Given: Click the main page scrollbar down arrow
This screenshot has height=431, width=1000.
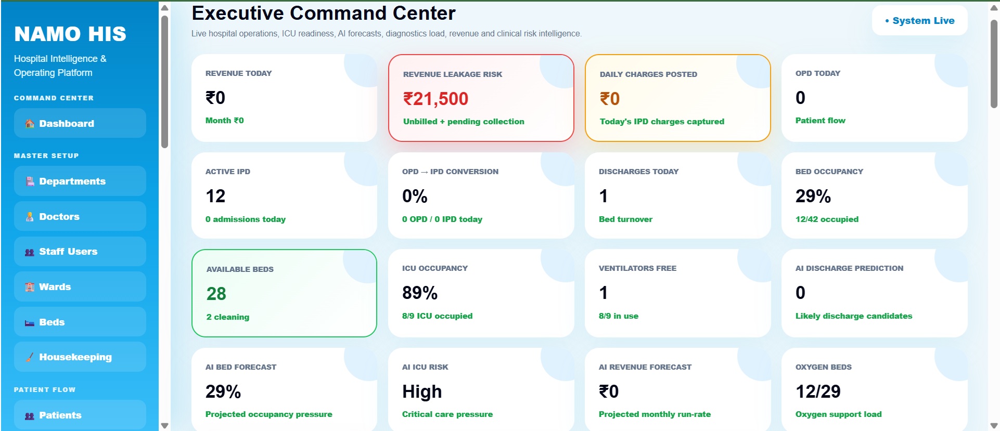Looking at the screenshot, I should [x=994, y=426].
